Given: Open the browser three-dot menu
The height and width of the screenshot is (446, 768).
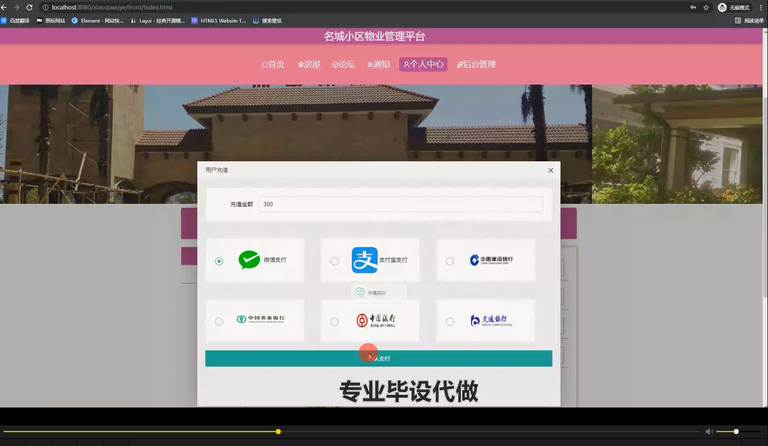Looking at the screenshot, I should click(761, 7).
